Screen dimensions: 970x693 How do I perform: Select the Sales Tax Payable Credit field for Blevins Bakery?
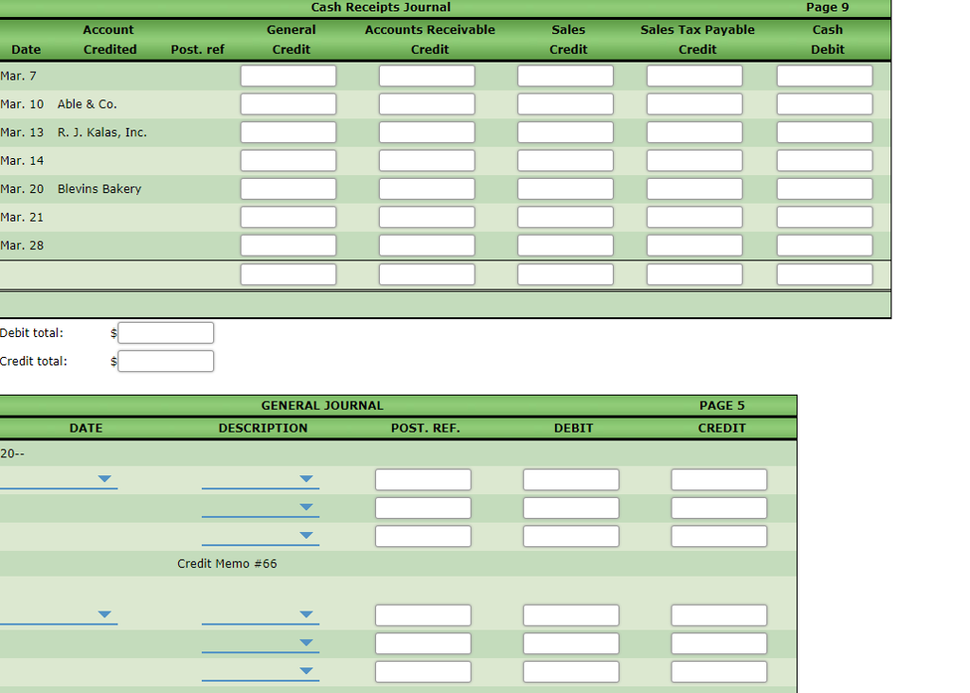click(x=693, y=188)
